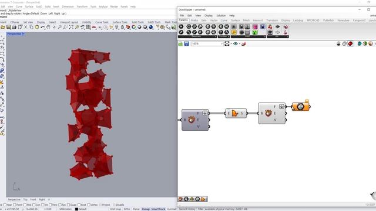Switch to the Params tab in Grasshopper
Viewport: 376px width, 211px height.
pyautogui.click(x=183, y=21)
